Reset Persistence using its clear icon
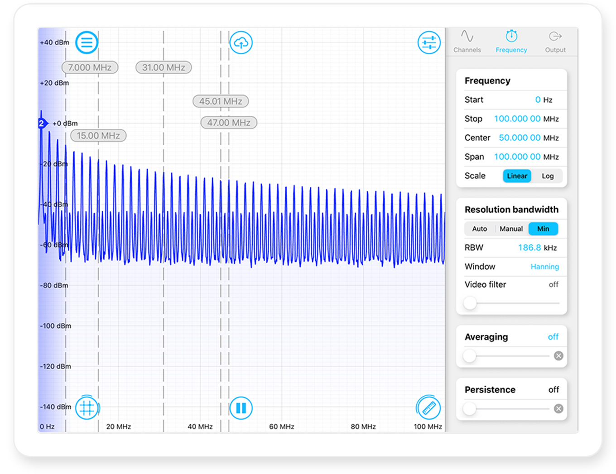 coord(558,408)
